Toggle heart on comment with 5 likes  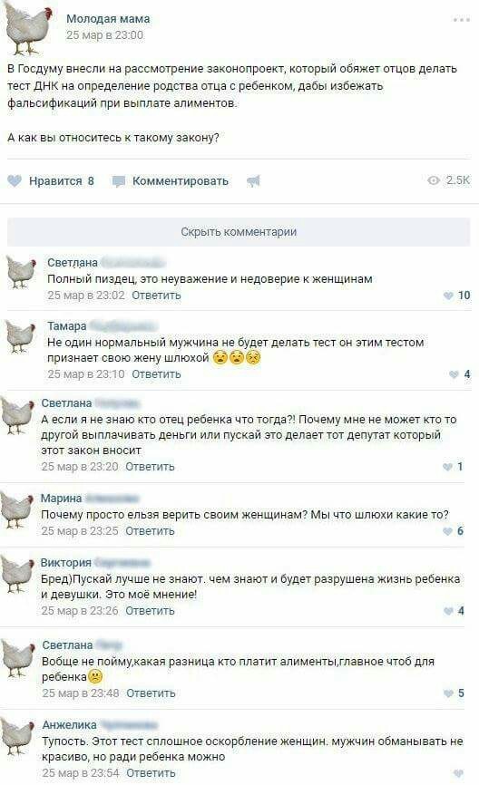click(x=448, y=693)
